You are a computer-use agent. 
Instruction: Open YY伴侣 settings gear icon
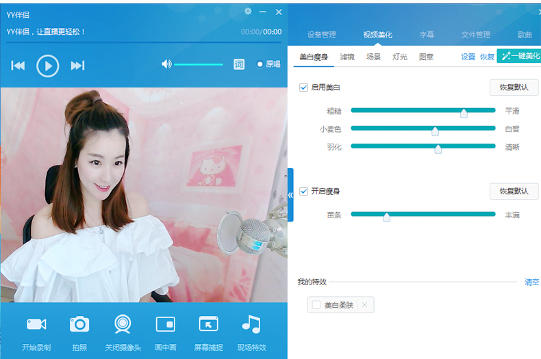pos(248,12)
